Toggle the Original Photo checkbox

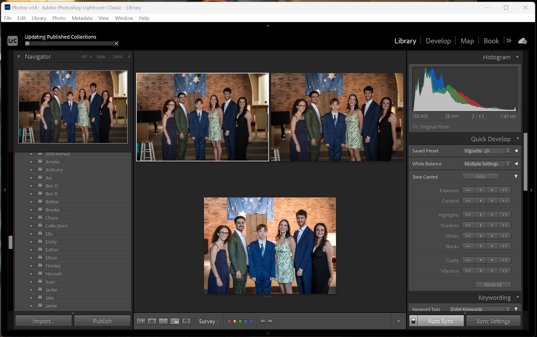[x=415, y=127]
